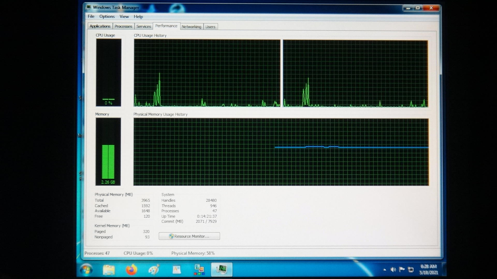Click the Memory gauge showing 2.26 GB
This screenshot has width=497, height=279.
tap(108, 152)
